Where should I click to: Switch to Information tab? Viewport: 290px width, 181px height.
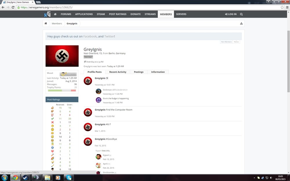pos(158,72)
